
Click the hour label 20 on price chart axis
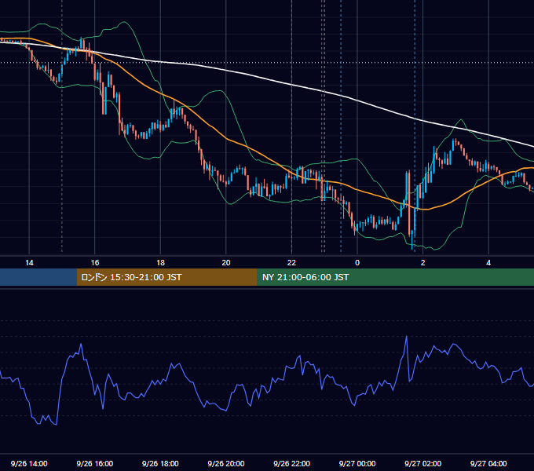click(x=226, y=263)
